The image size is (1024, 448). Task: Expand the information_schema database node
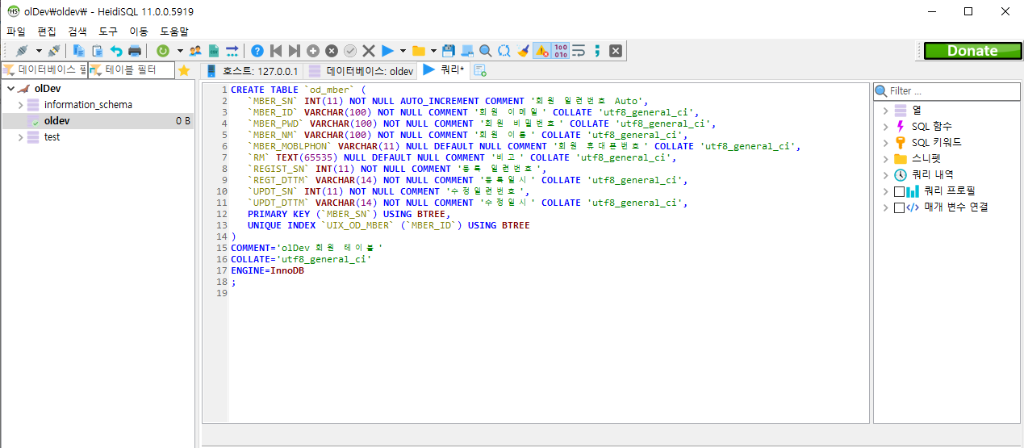click(21, 105)
